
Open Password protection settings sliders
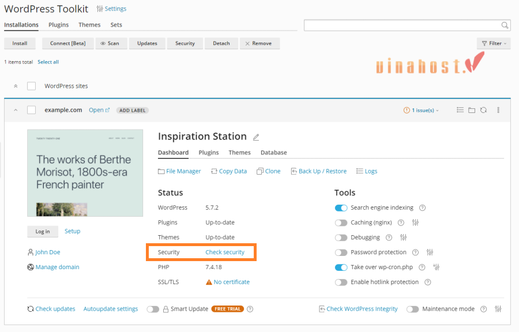click(x=430, y=252)
